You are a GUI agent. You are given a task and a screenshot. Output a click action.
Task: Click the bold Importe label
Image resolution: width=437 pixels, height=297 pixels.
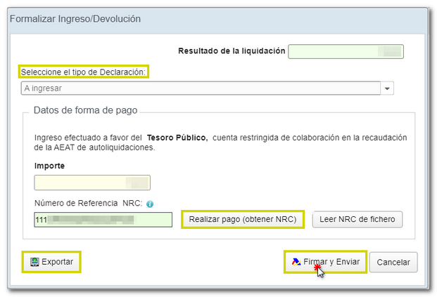click(x=48, y=166)
